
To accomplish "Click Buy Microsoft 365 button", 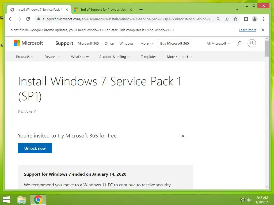I will coord(174,43).
